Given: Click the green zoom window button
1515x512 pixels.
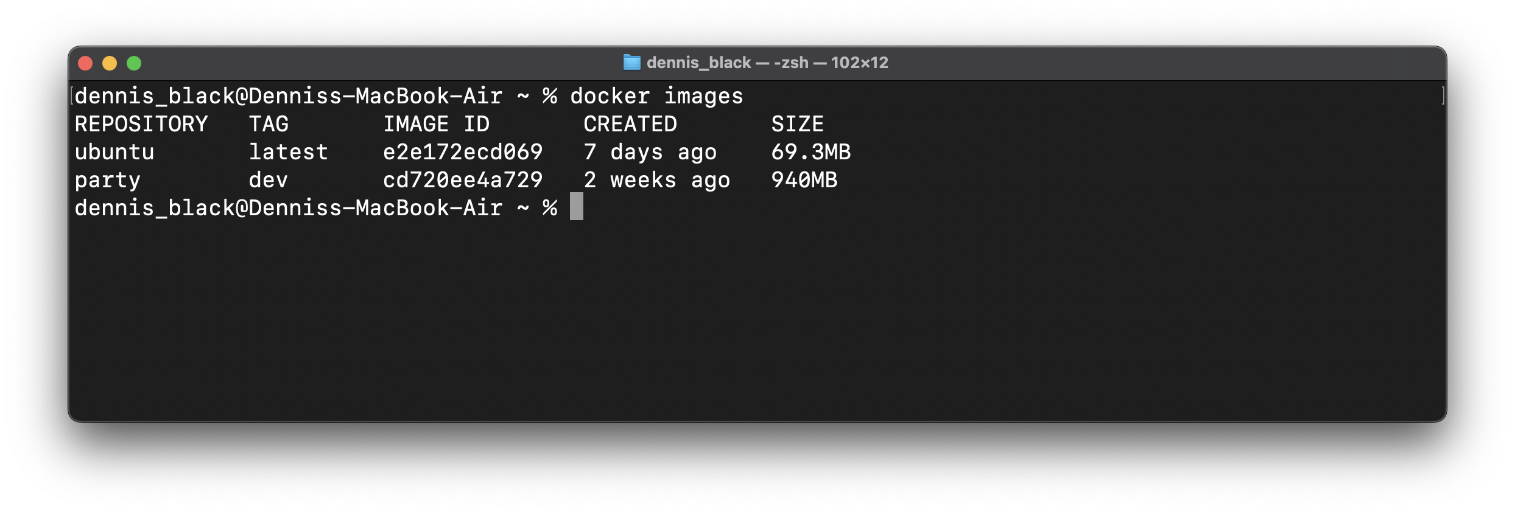Looking at the screenshot, I should 134,63.
